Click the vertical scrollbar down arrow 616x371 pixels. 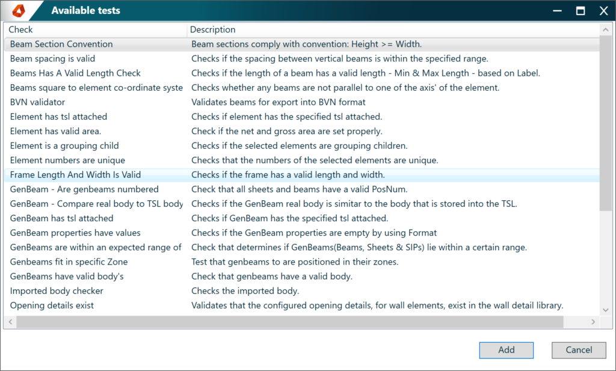[x=605, y=310]
